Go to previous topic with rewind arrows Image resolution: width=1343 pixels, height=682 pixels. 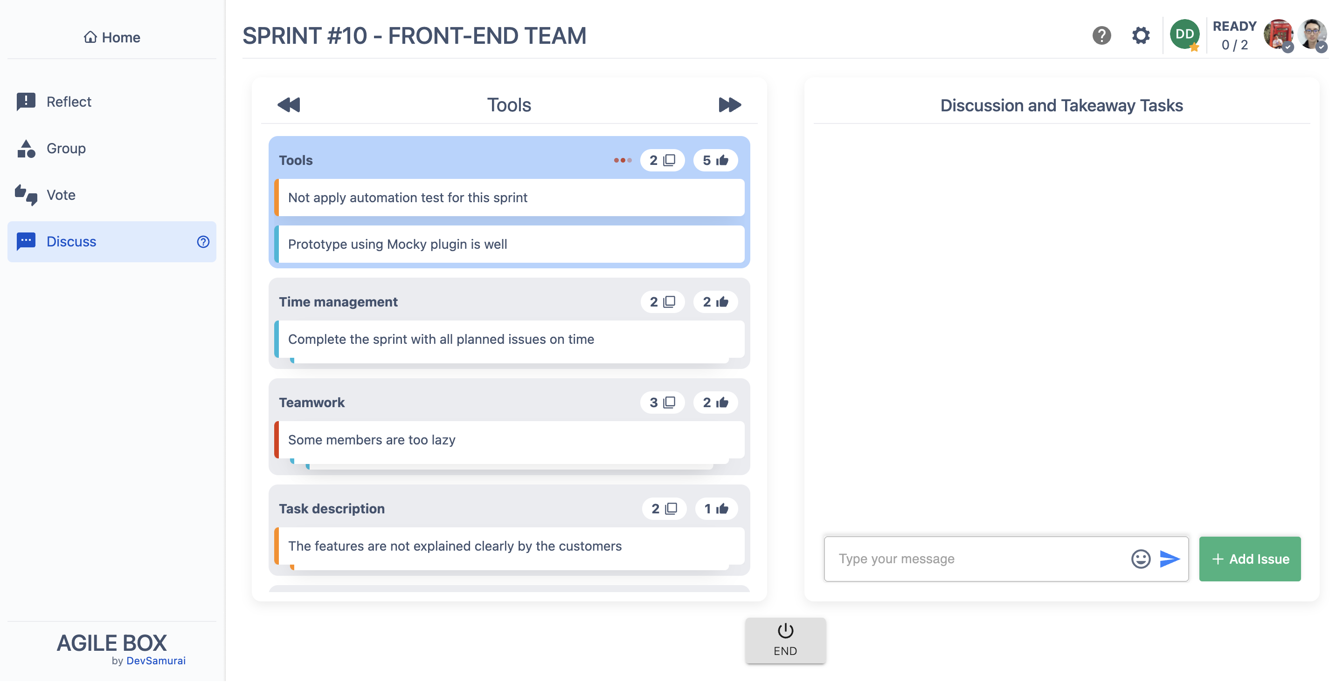click(x=288, y=105)
